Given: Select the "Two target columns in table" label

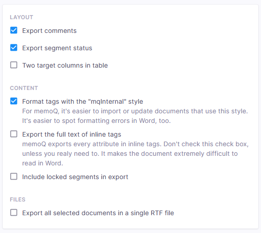Looking at the screenshot, I should [x=65, y=65].
